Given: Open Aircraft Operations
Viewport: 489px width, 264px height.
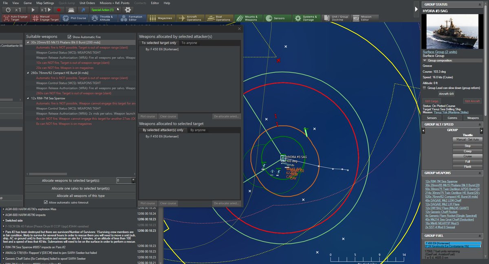Looking at the screenshot, I should [191, 18].
